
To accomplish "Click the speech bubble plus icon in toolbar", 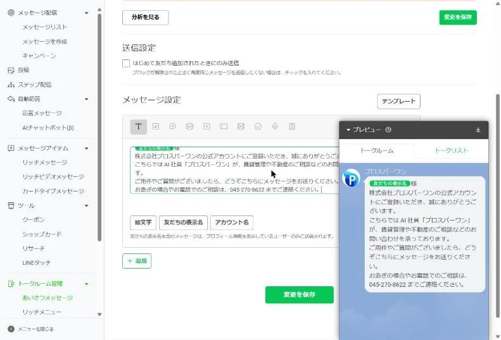I will 172,126.
